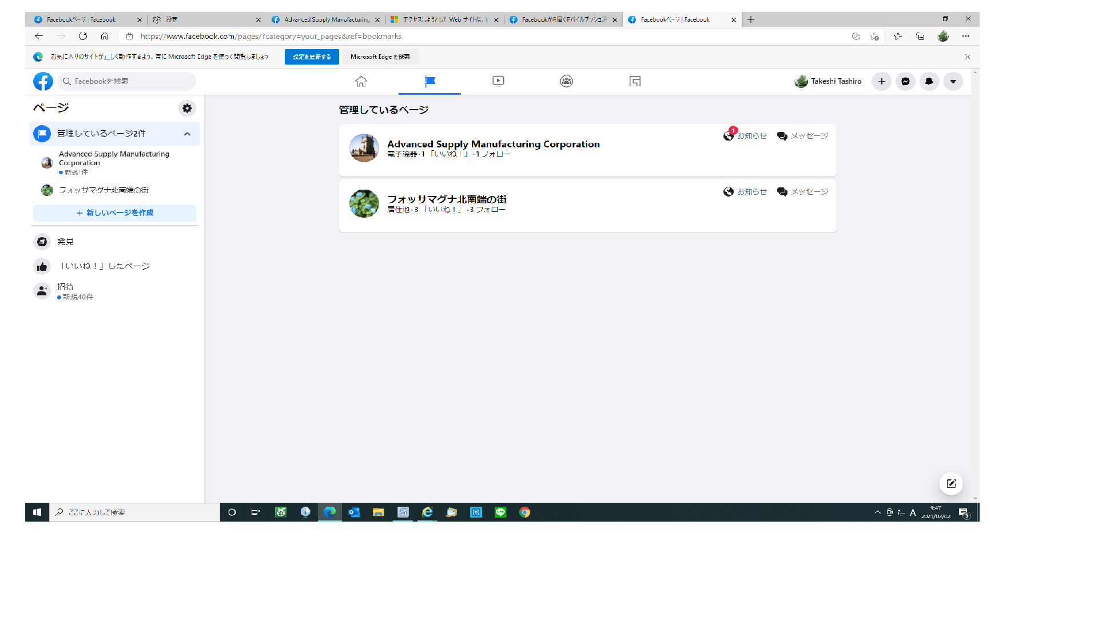Image resolution: width=1098 pixels, height=617 pixels.
Task: Click 新しいページを作成 button
Action: (x=114, y=213)
